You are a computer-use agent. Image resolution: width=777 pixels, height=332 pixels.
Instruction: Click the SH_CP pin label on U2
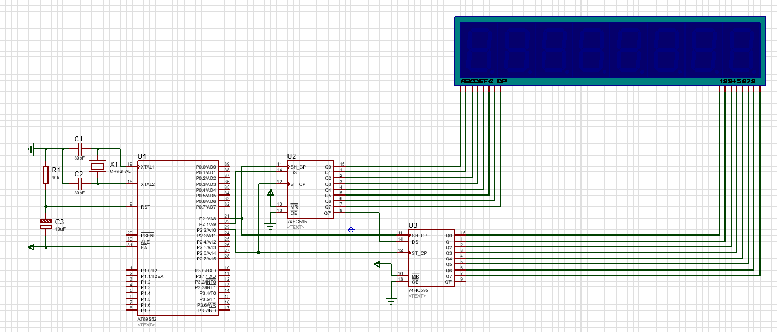(298, 167)
